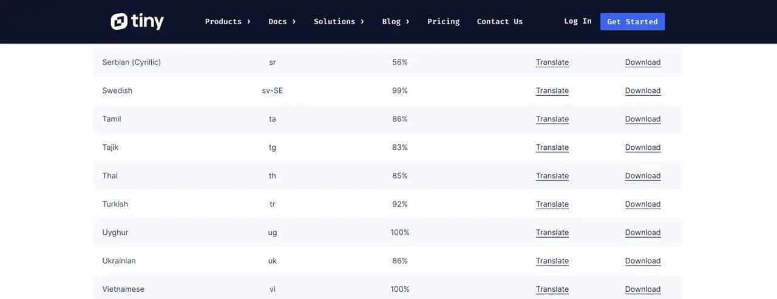
Task: Download the Thai language pack
Action: point(642,176)
